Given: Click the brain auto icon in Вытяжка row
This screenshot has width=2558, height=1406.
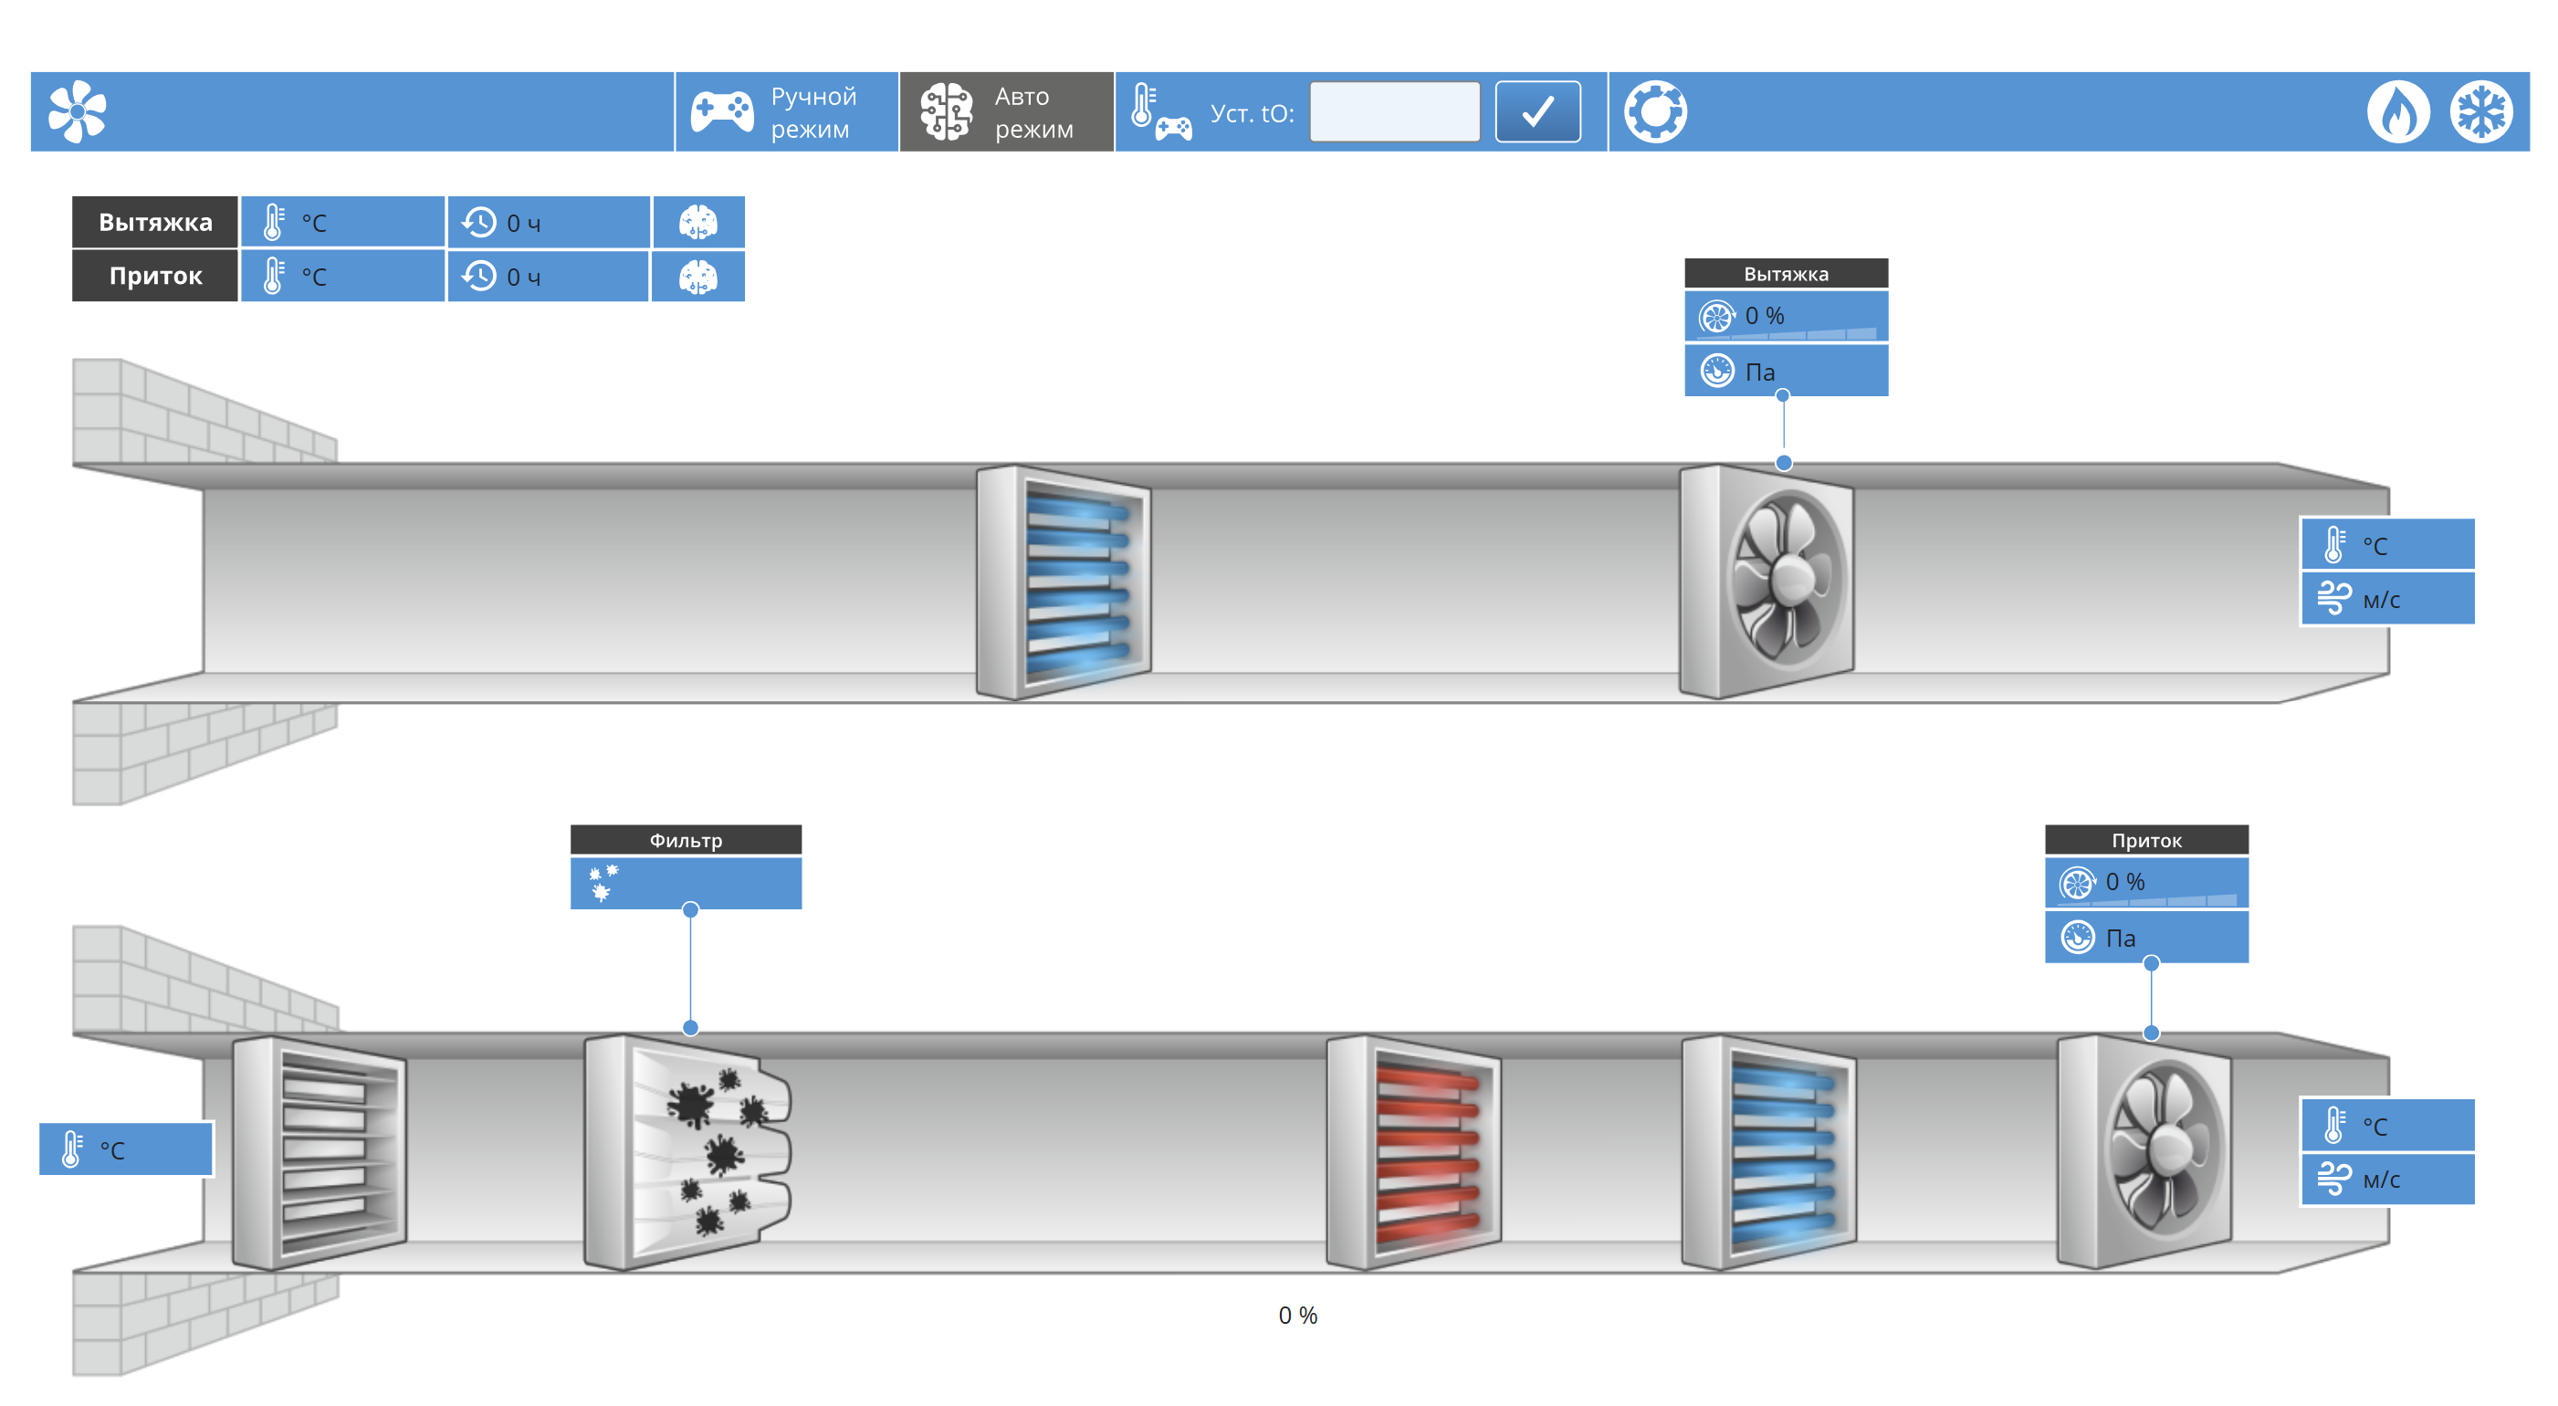Looking at the screenshot, I should [698, 223].
